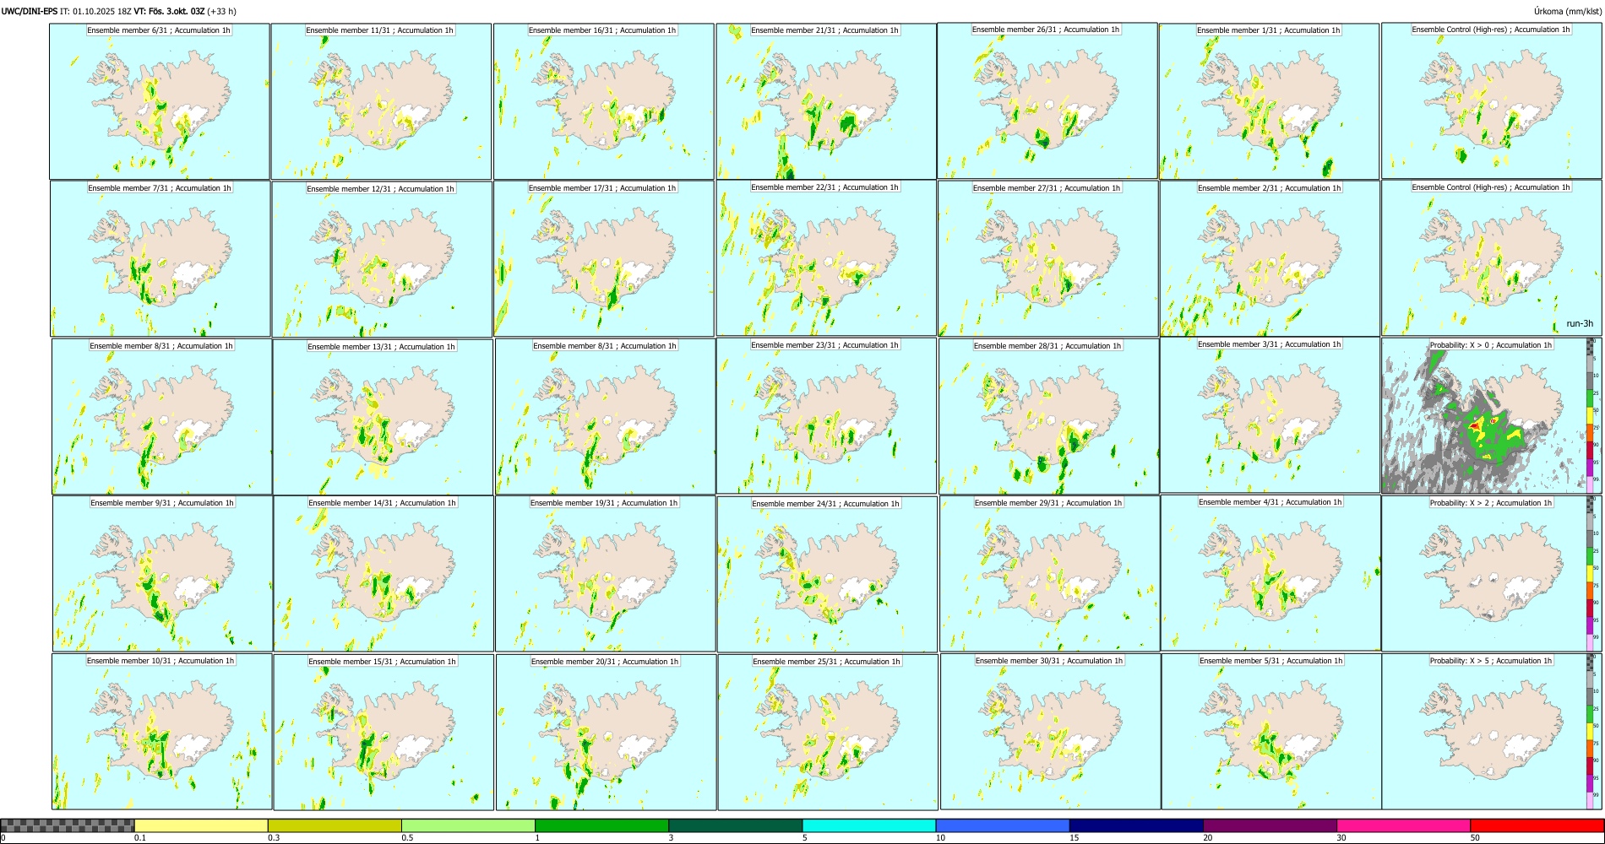Open the Ensemble member 24/31 panel

tap(827, 574)
